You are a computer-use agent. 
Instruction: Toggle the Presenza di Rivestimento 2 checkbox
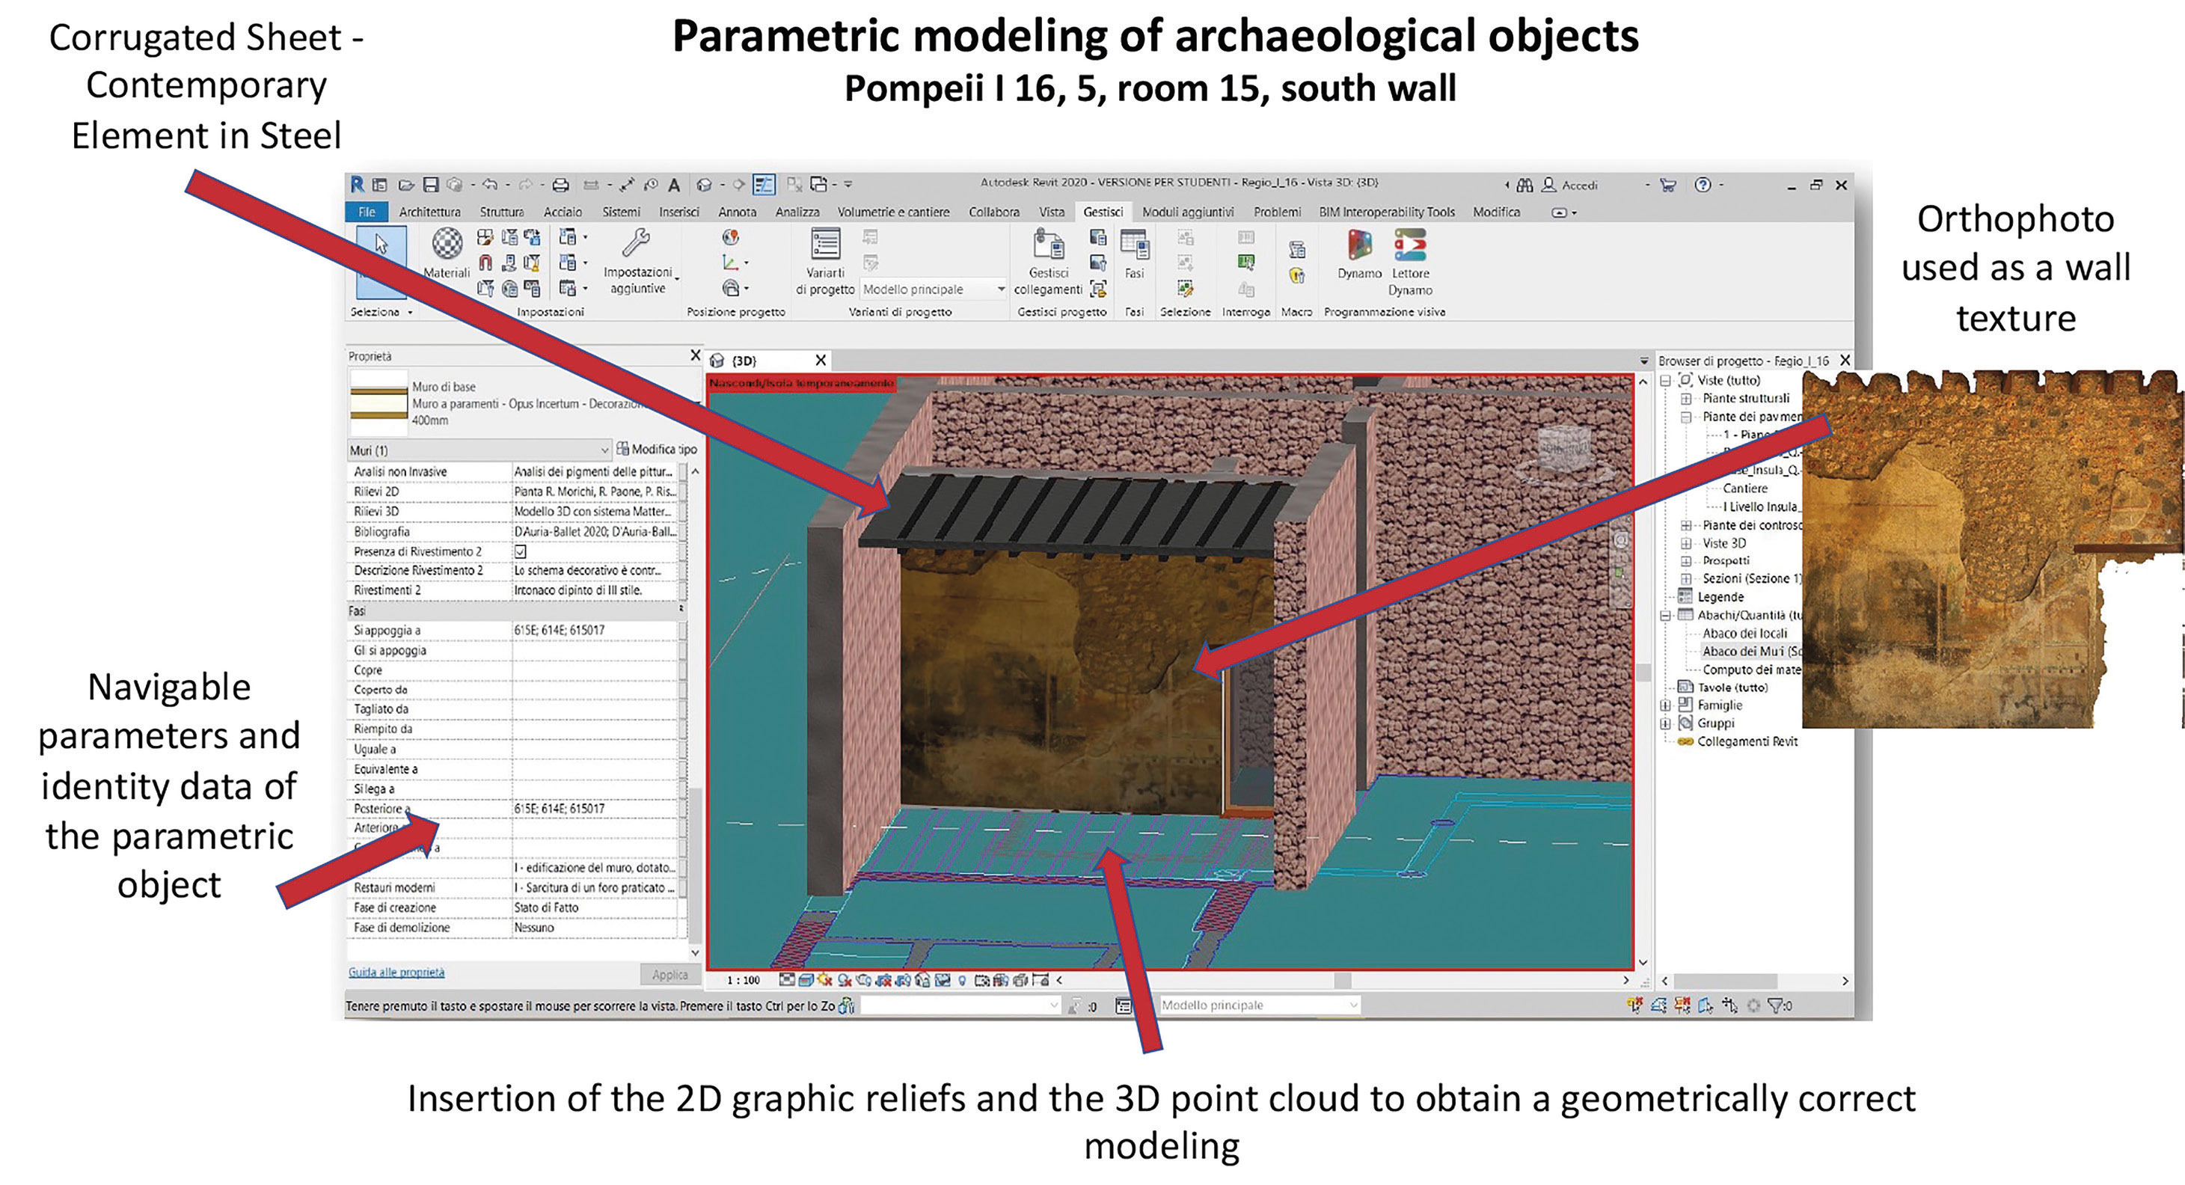tap(520, 551)
